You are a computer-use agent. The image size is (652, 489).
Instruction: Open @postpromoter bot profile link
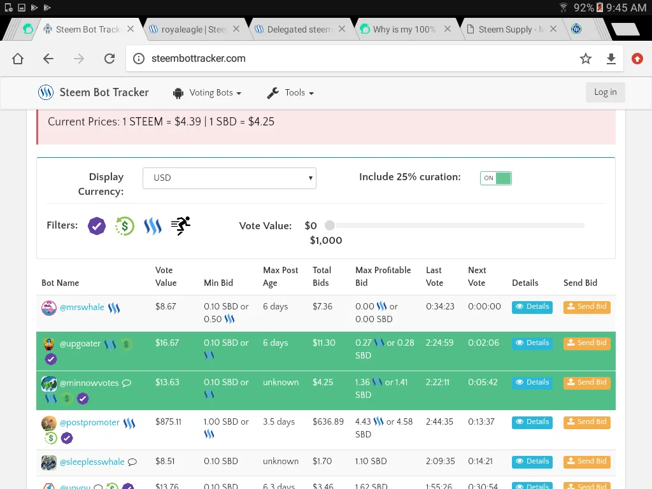[x=90, y=423]
